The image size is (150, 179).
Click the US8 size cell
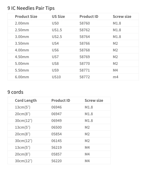pyautogui.click(x=55, y=64)
